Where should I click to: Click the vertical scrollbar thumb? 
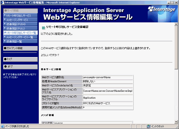176,47
